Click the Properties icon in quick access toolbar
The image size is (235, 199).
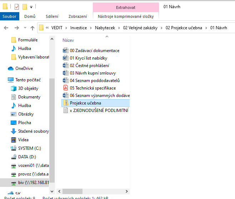click(x=17, y=6)
